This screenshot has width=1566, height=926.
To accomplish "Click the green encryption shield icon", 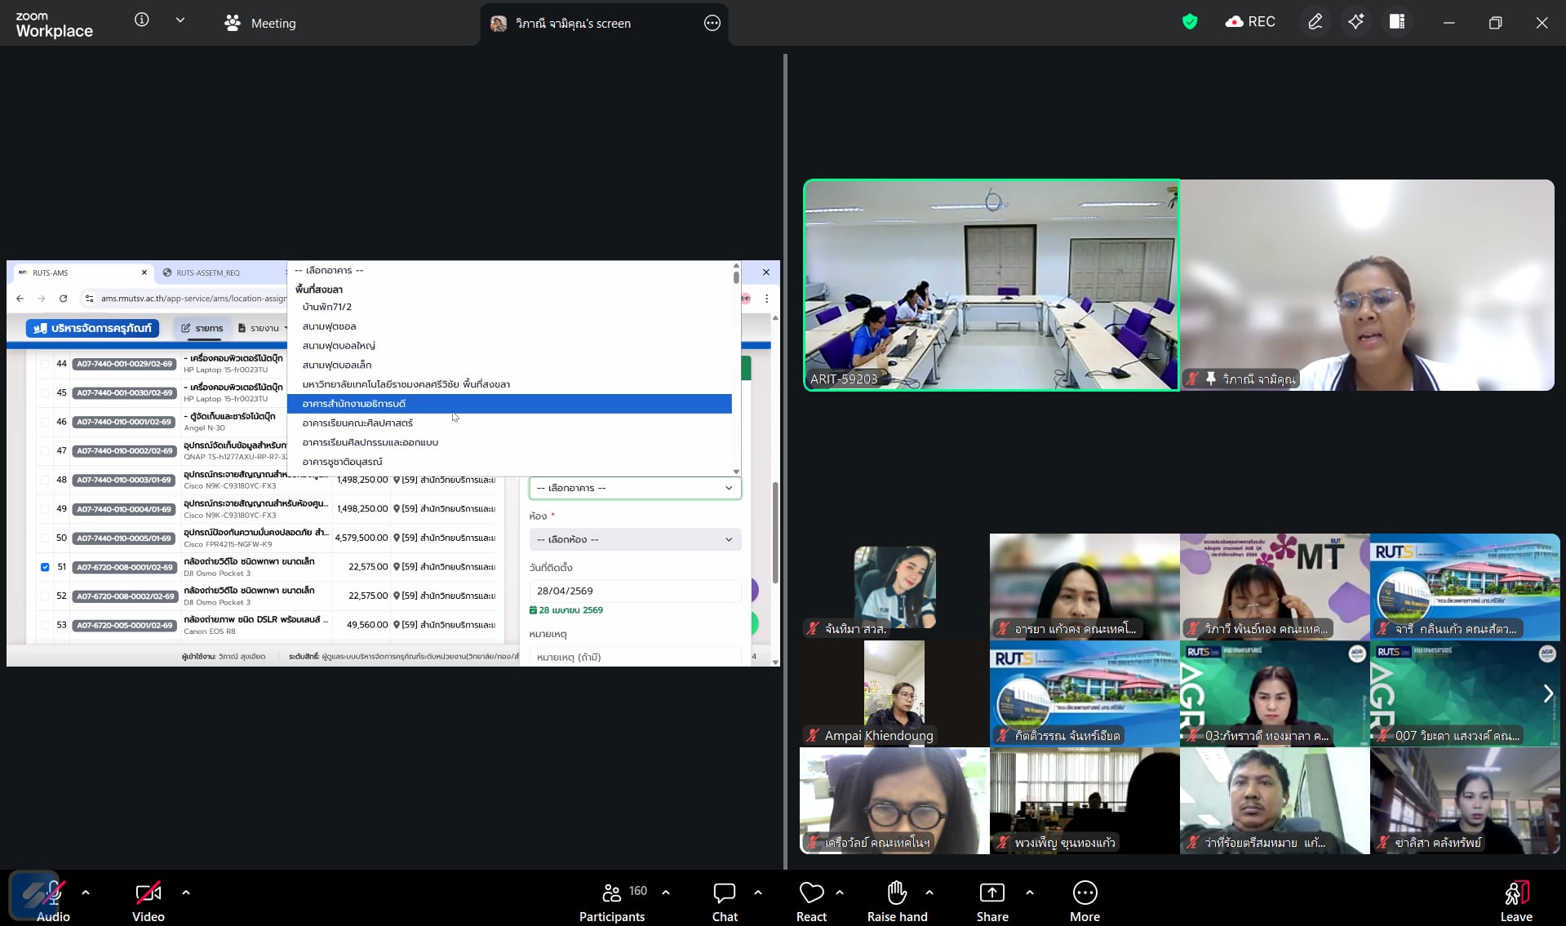I will [1190, 22].
